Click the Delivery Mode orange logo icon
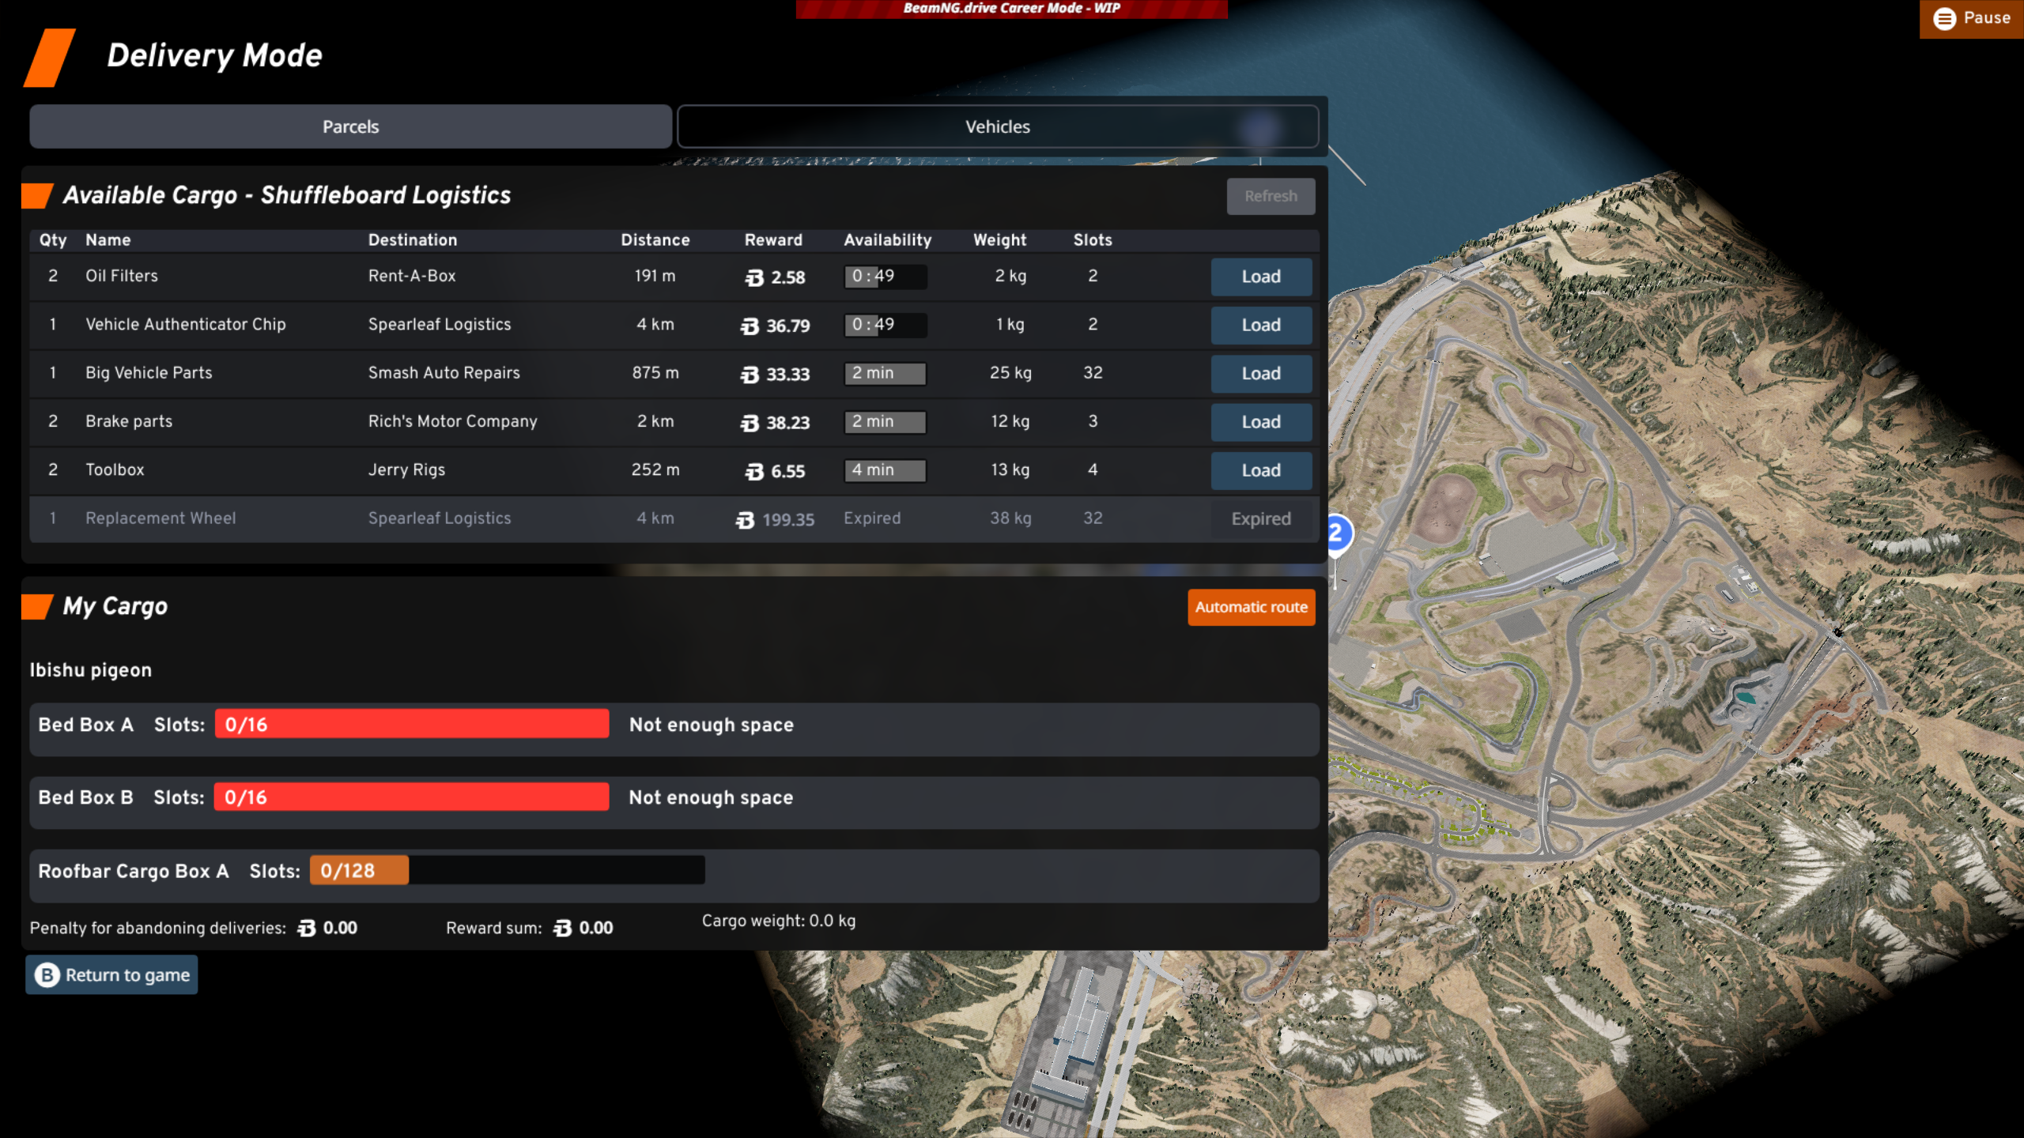The image size is (2024, 1138). pos(50,58)
